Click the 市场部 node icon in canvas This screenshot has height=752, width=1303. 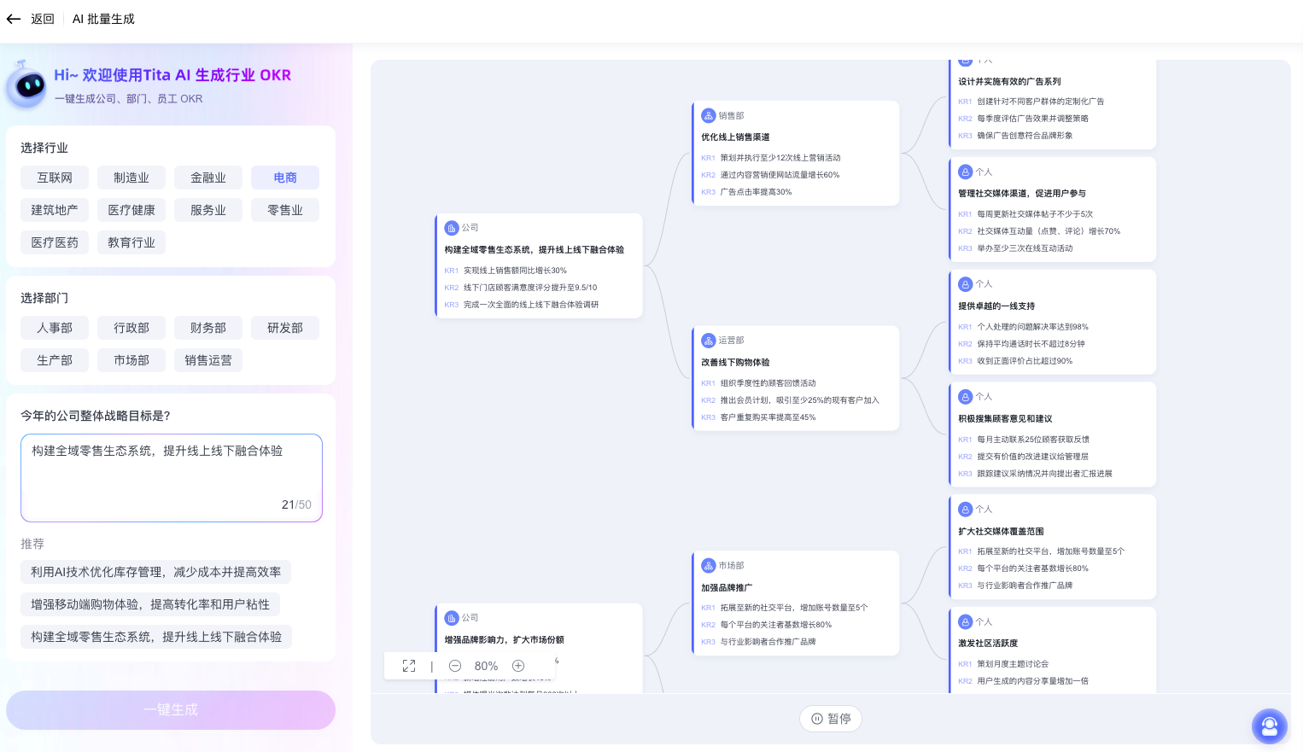click(x=708, y=566)
